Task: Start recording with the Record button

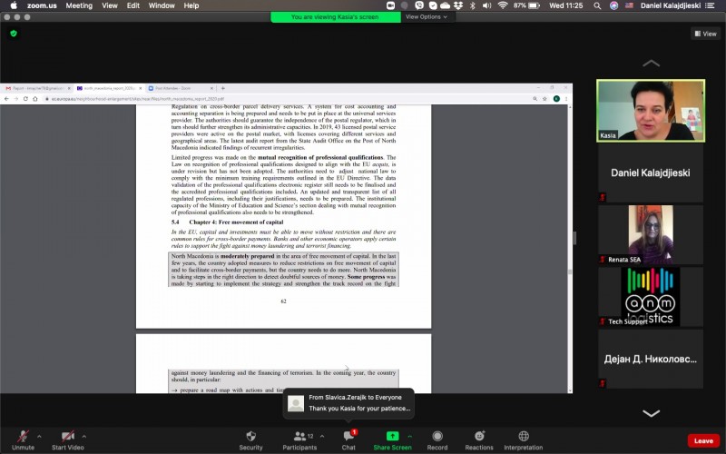Action: tap(437, 437)
